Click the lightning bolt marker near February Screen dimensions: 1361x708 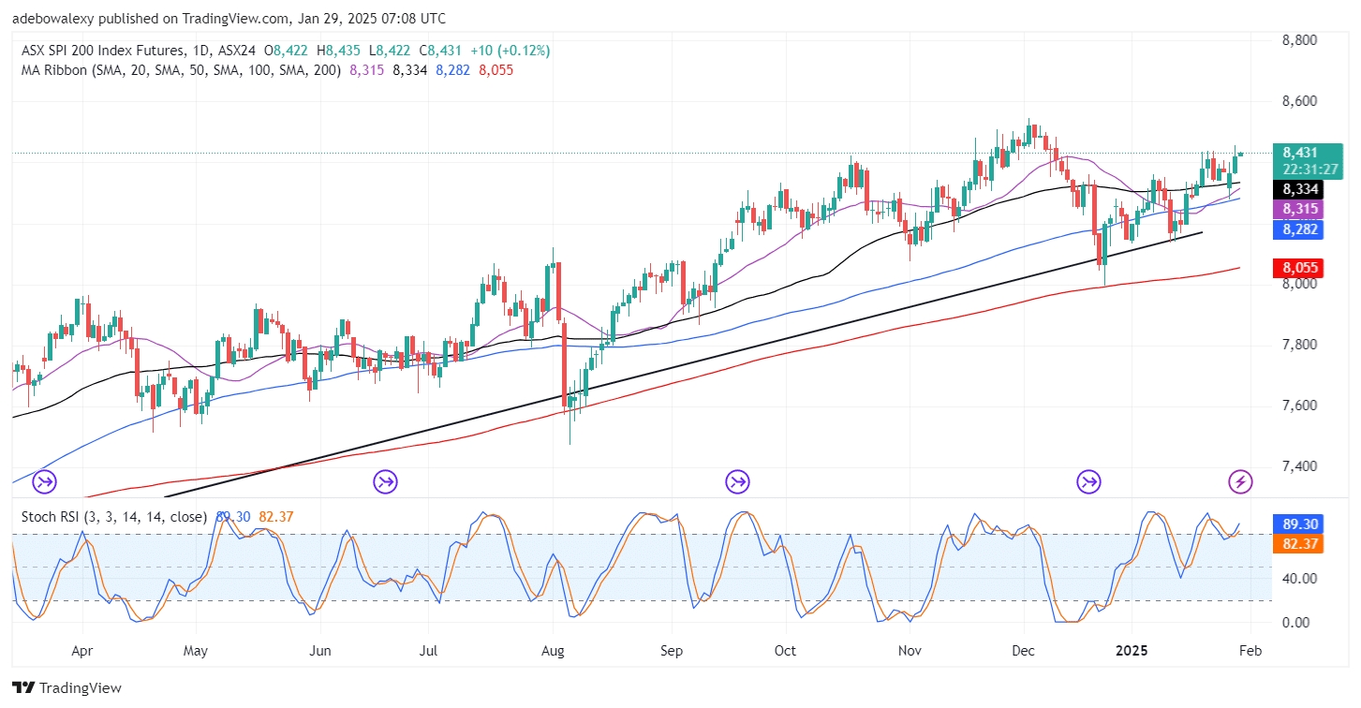coord(1240,482)
